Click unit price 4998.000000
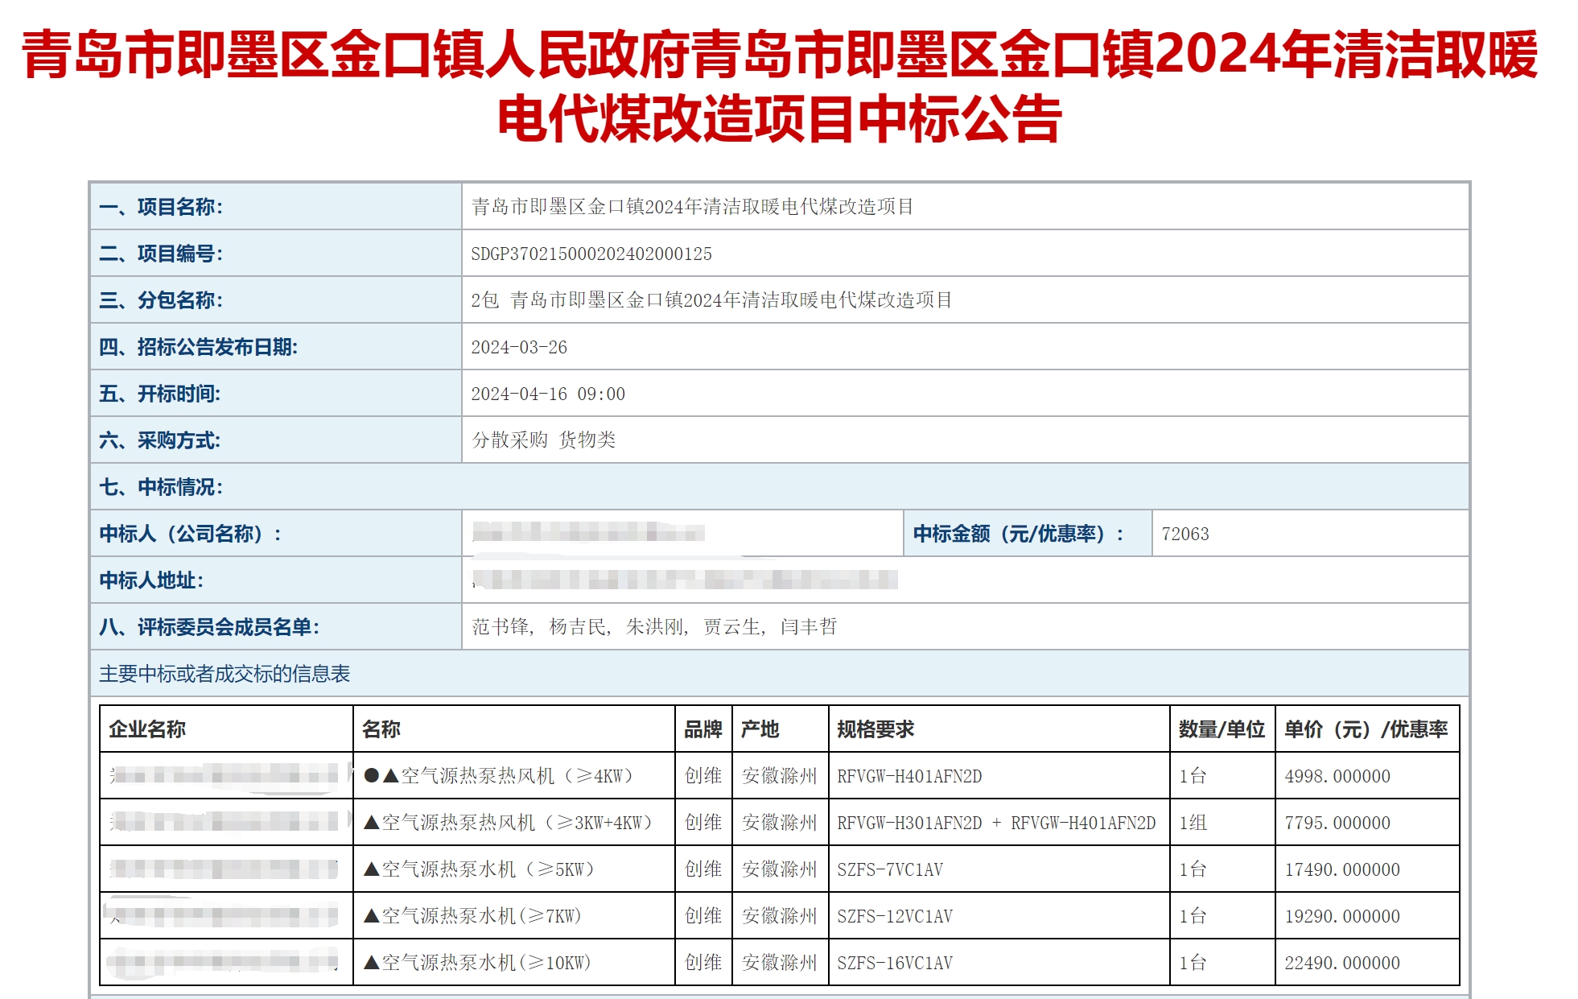Screen dimensions: 1578x999 point(1337,776)
